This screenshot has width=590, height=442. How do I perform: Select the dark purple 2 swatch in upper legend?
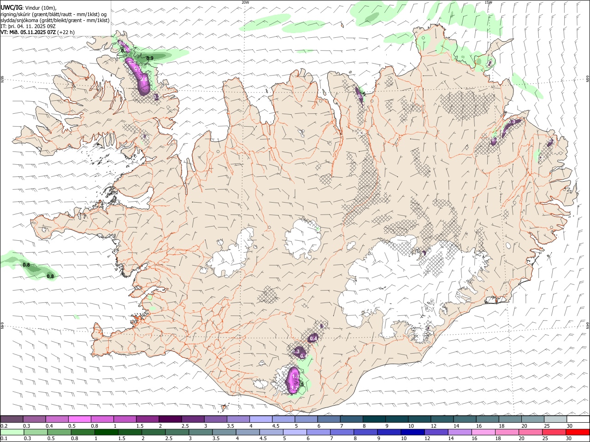170,419
